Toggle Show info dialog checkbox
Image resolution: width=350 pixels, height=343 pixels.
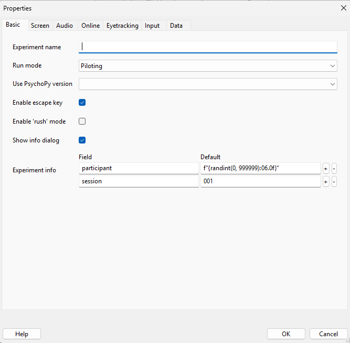pyautogui.click(x=82, y=140)
